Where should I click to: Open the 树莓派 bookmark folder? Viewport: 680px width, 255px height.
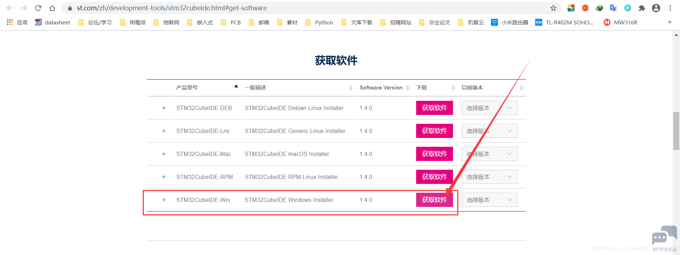133,22
